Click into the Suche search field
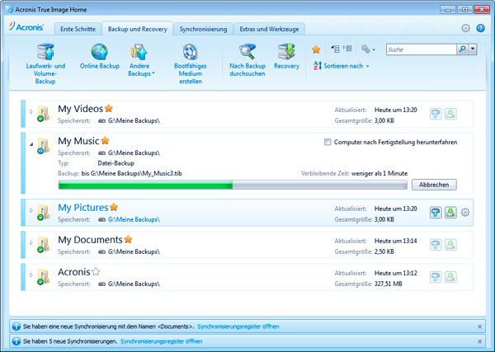This screenshot has height=352, width=495. 419,49
